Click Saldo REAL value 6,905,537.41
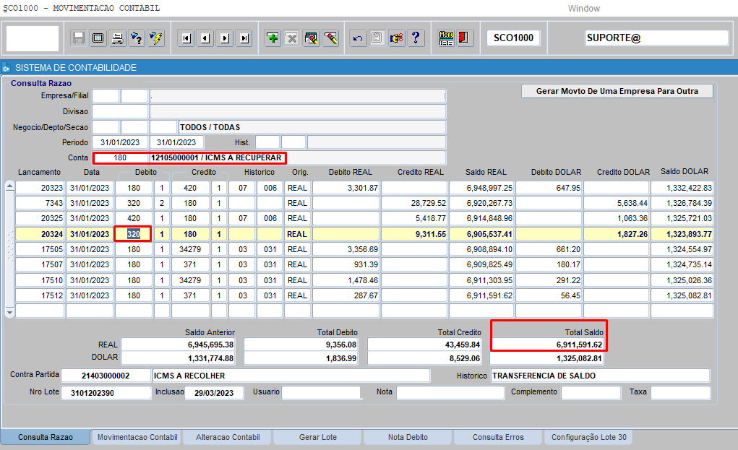 click(x=481, y=234)
